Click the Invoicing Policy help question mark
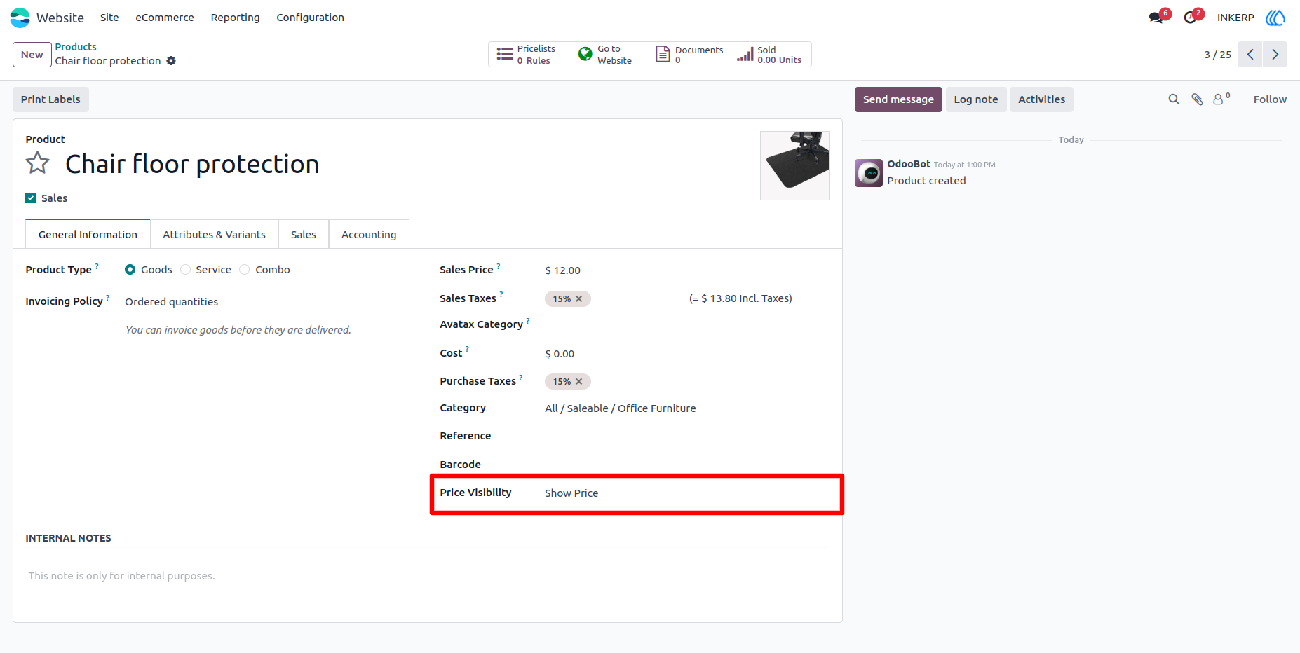The image size is (1300, 653). [107, 298]
